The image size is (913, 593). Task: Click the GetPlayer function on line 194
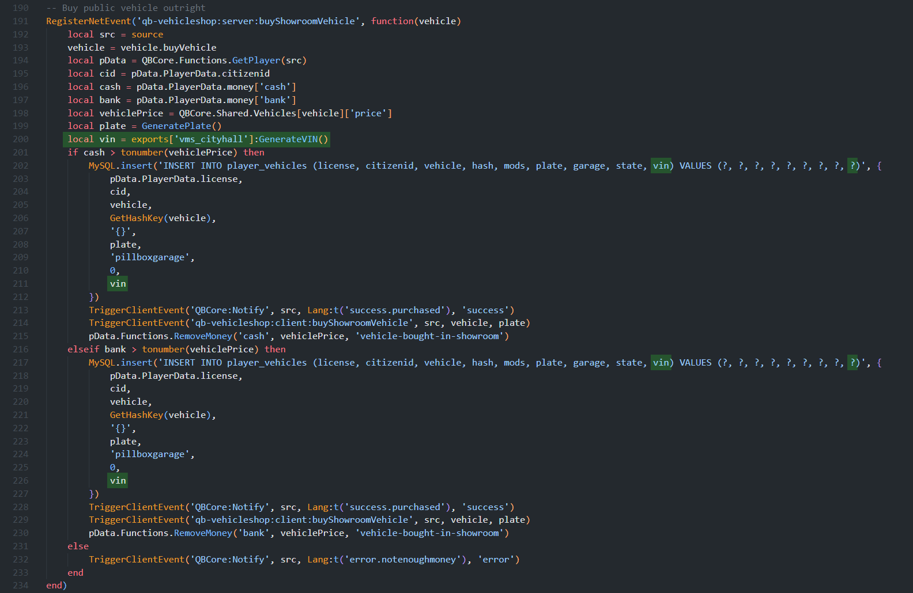(x=256, y=60)
